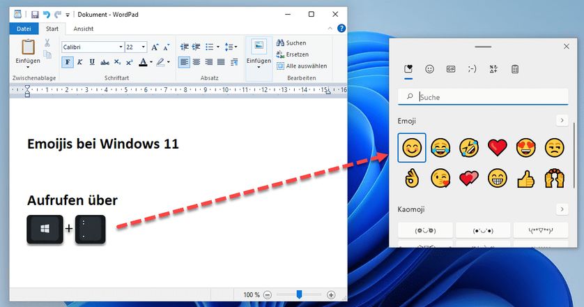Justify paragraph text
The image size is (584, 307).
click(x=221, y=62)
